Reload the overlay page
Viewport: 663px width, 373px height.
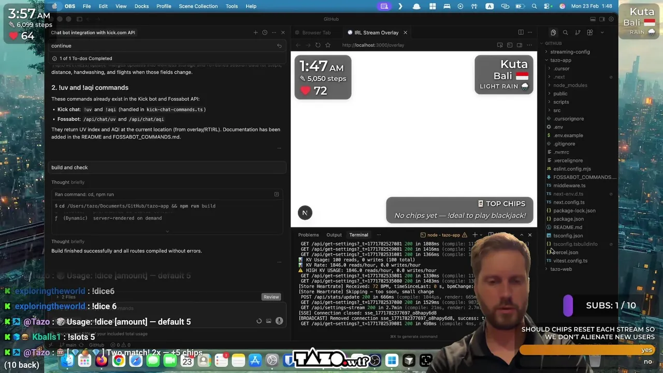tap(318, 45)
